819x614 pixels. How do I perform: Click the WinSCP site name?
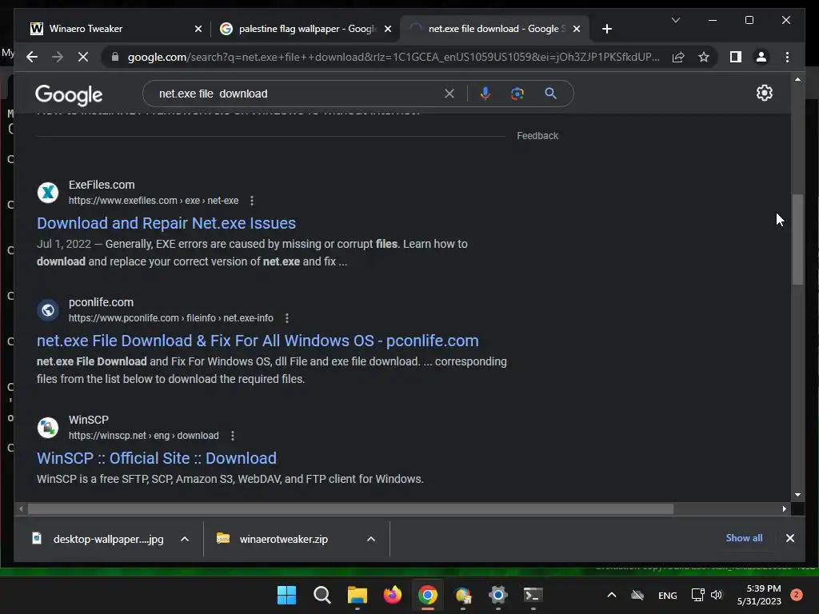click(x=89, y=420)
